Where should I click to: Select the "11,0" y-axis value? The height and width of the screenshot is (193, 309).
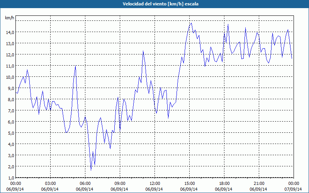(x=10, y=66)
